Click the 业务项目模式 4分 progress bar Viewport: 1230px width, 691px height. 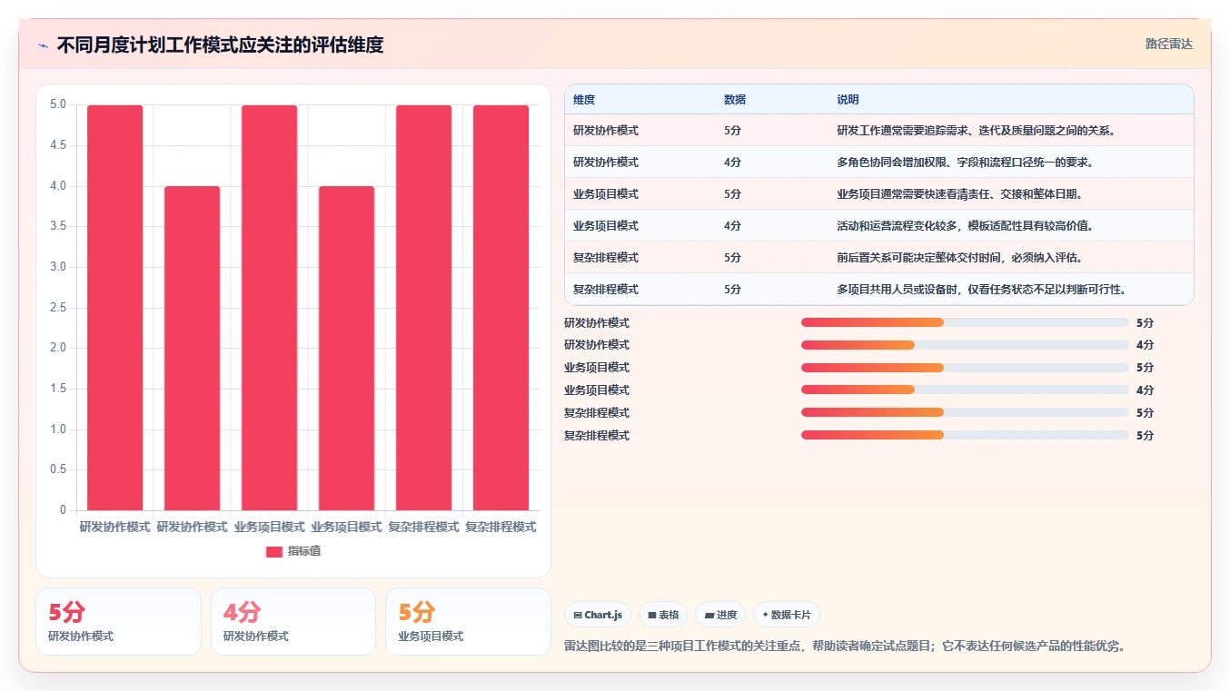[965, 390]
